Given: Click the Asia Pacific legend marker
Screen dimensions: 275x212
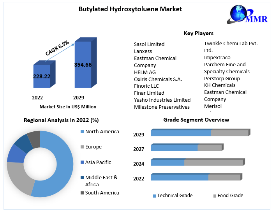Looking at the screenshot, I should click(82, 162).
